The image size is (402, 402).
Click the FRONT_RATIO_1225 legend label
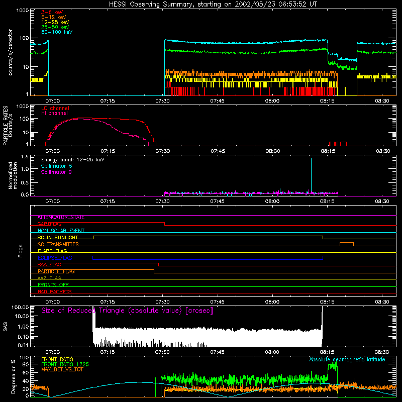point(65,365)
